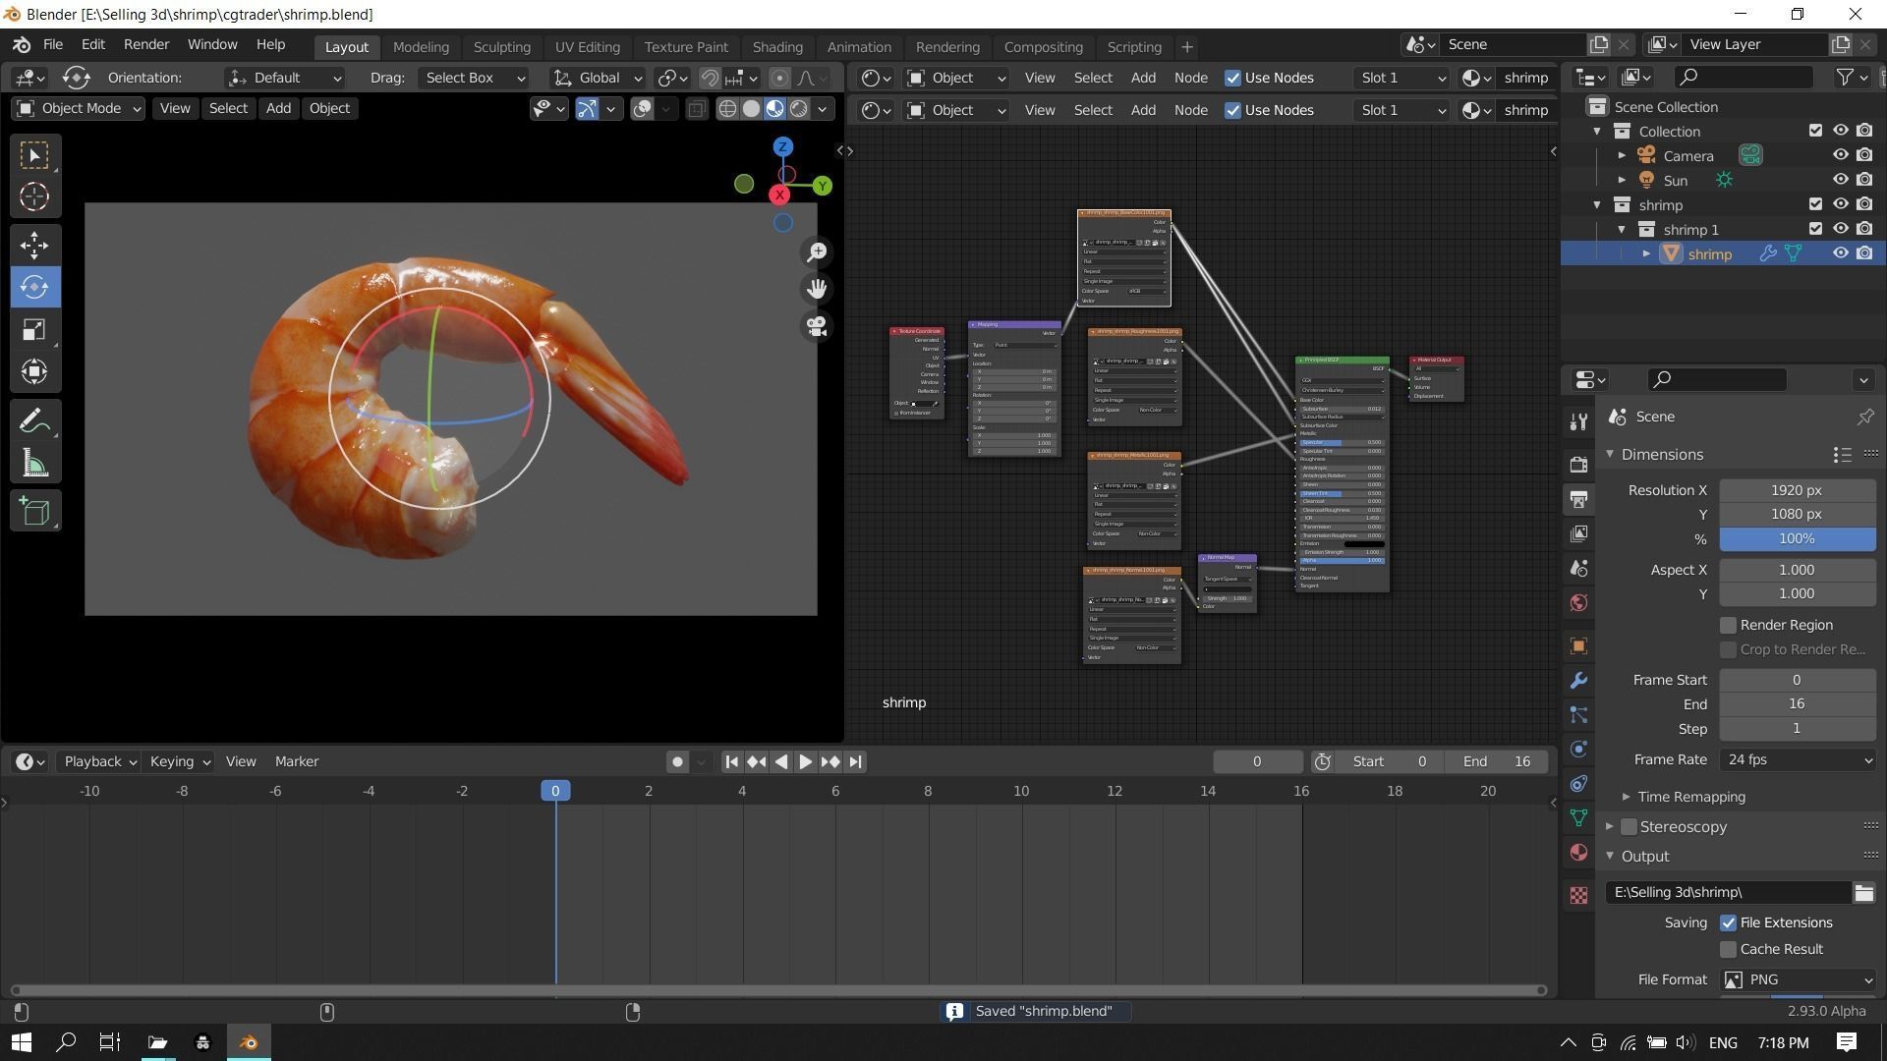
Task: Click the viewport pan hand icon
Action: tap(817, 289)
